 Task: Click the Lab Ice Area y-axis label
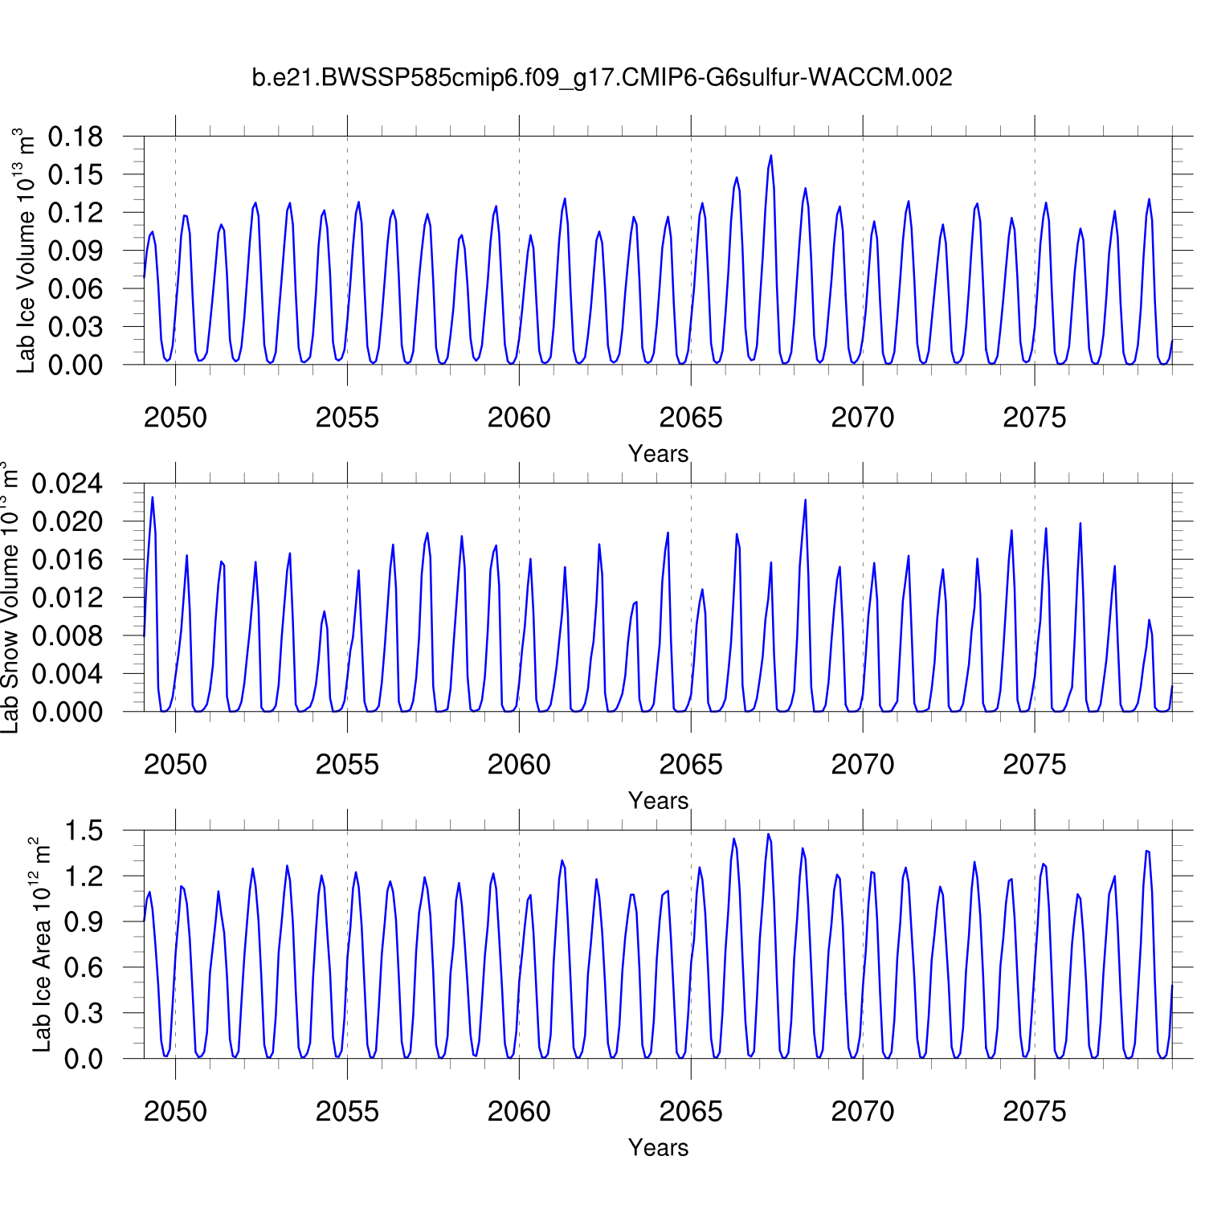click(x=41, y=945)
